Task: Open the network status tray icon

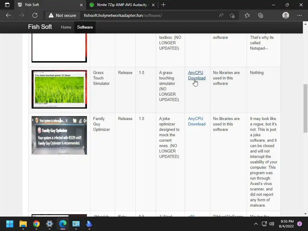Action: pos(264,224)
